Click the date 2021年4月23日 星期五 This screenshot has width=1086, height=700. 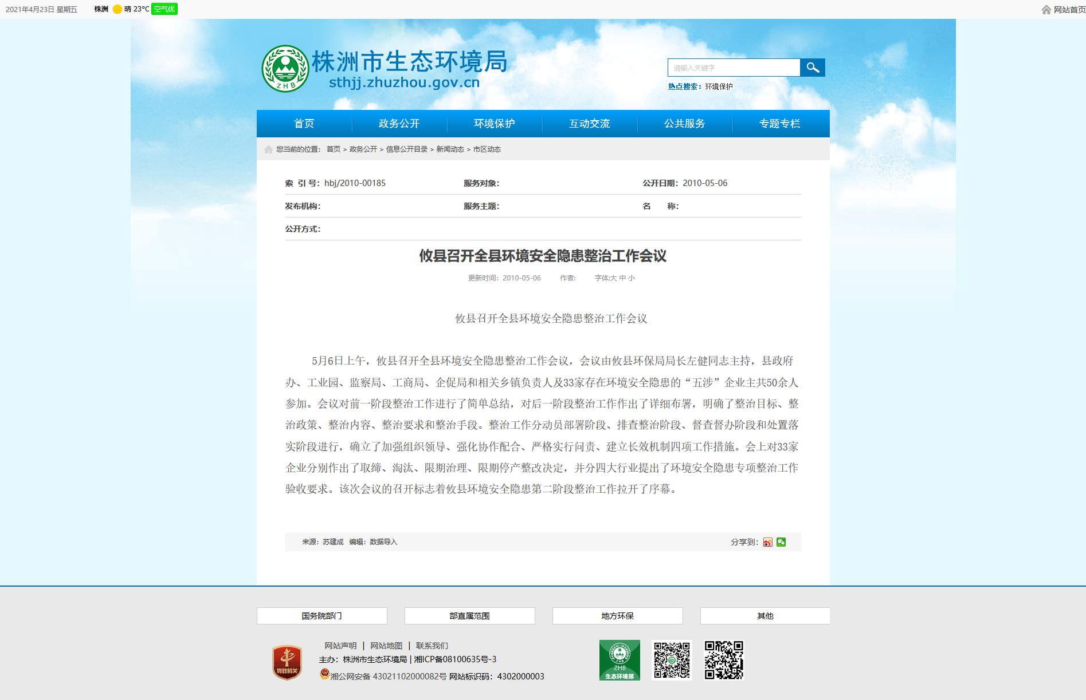point(41,10)
